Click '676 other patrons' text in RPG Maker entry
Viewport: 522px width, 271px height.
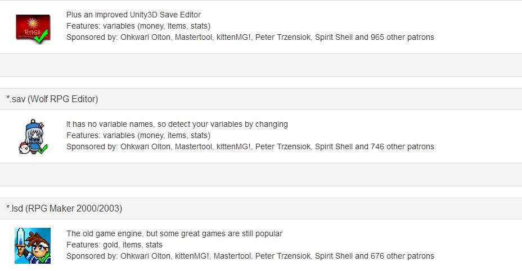tap(402, 256)
